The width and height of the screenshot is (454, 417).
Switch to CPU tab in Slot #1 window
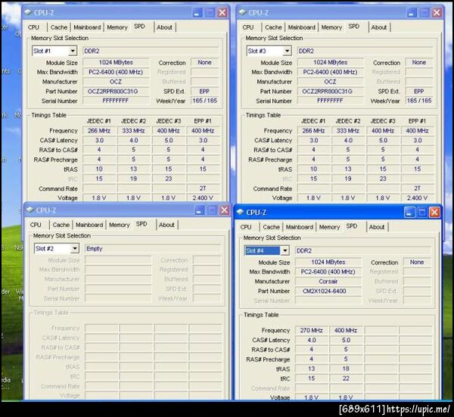point(33,27)
